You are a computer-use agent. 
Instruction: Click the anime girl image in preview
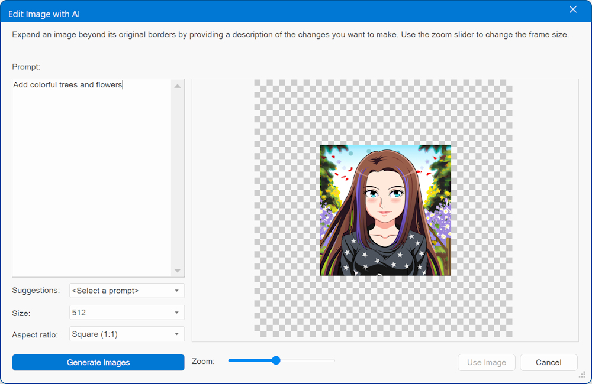385,210
